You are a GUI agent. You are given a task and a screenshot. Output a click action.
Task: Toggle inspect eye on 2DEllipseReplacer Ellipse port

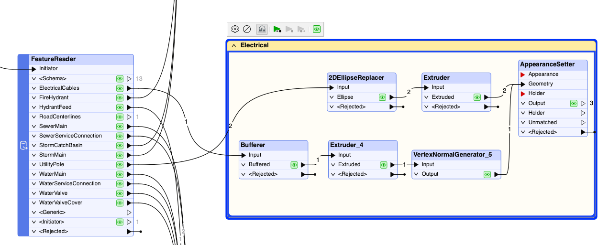pyautogui.click(x=383, y=97)
